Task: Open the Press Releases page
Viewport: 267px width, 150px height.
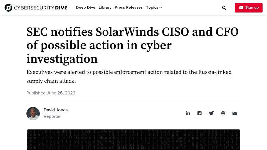Action: pos(129,7)
